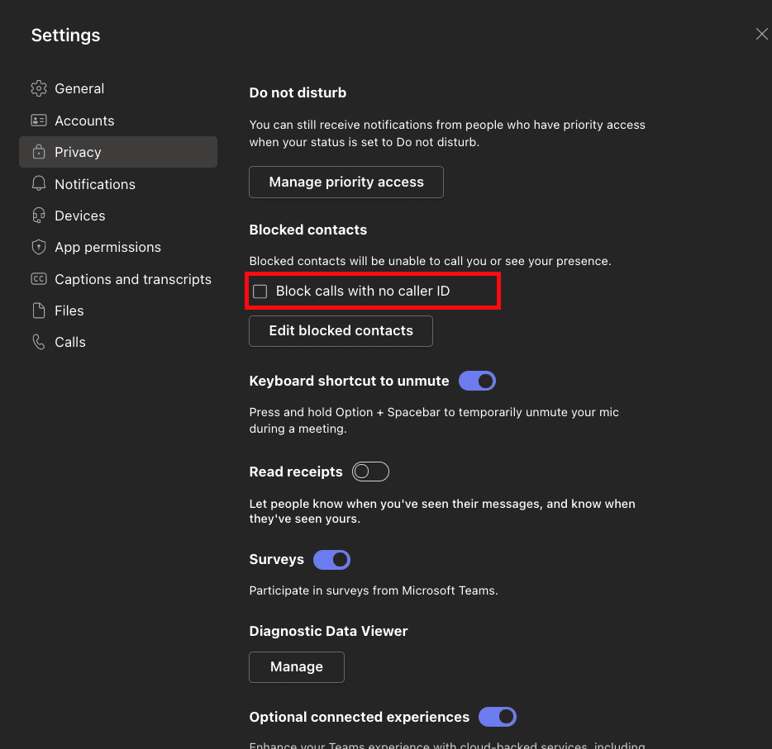Click the Calls phone icon
Screen dimensions: 772x749
point(38,342)
